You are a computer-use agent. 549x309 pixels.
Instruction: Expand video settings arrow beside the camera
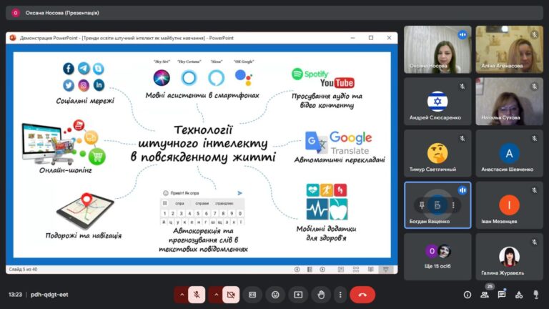point(216,295)
